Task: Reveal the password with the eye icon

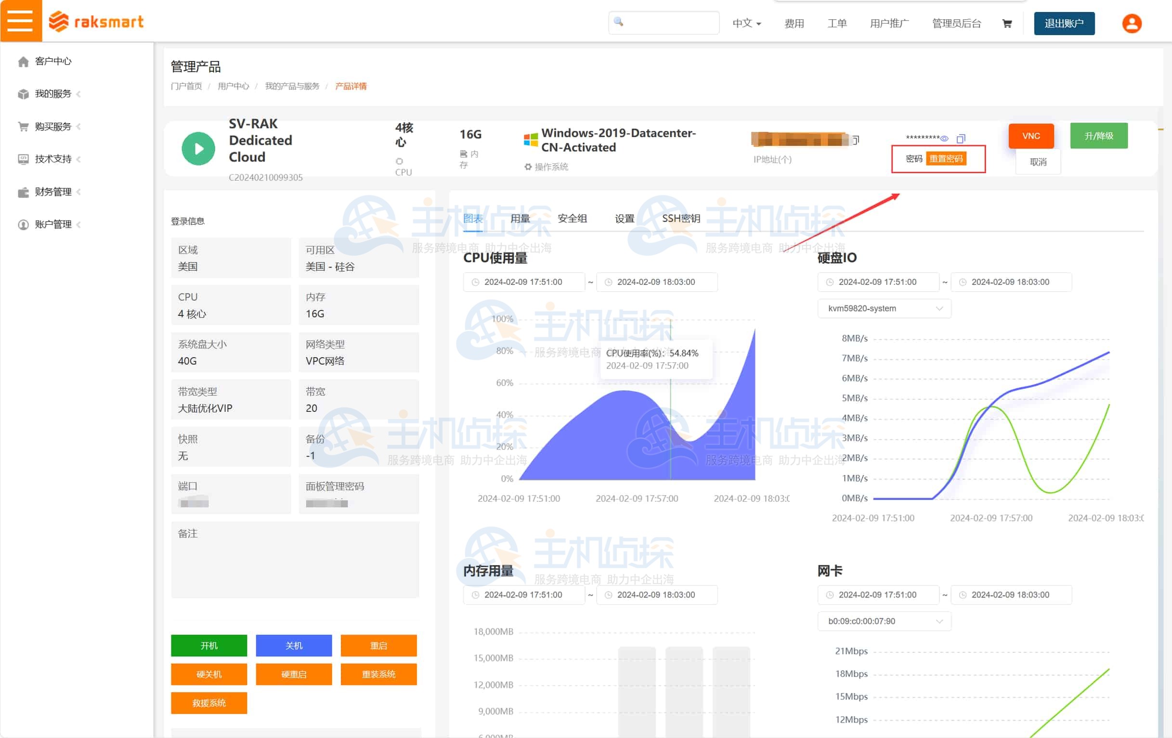Action: point(944,139)
